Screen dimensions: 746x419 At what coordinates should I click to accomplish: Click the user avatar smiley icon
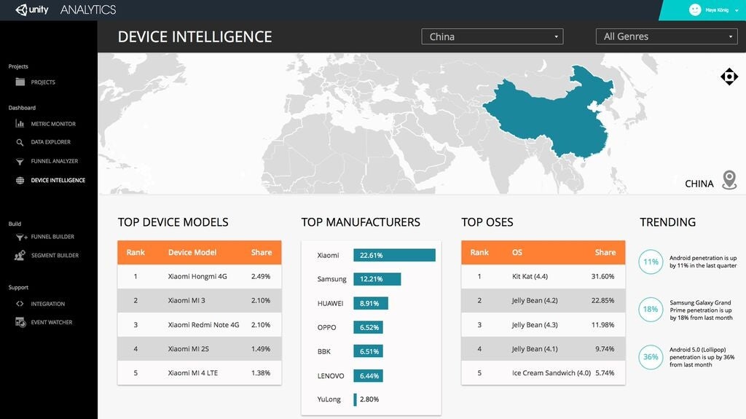(x=695, y=9)
